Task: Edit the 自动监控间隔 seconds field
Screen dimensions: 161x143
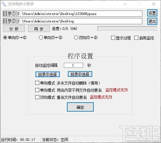Action: click(73, 65)
